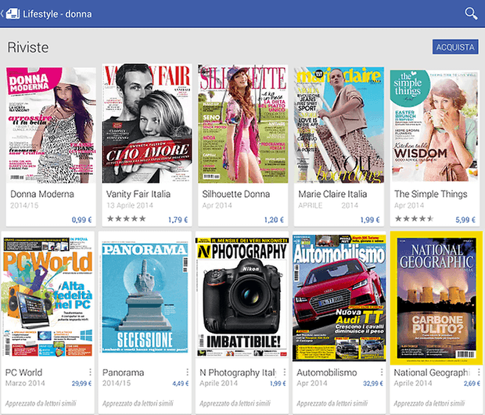The width and height of the screenshot is (485, 415).
Task: Click the ACQUISTA button
Action: coord(455,47)
